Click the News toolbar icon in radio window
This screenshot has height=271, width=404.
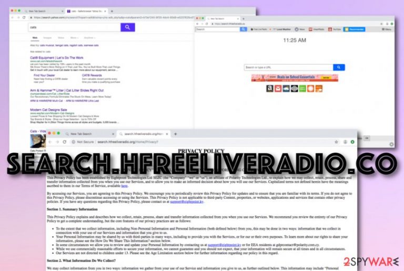click(x=300, y=29)
